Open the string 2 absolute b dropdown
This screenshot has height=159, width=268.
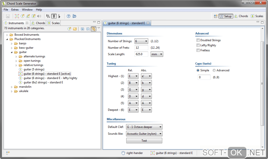coord(146,83)
